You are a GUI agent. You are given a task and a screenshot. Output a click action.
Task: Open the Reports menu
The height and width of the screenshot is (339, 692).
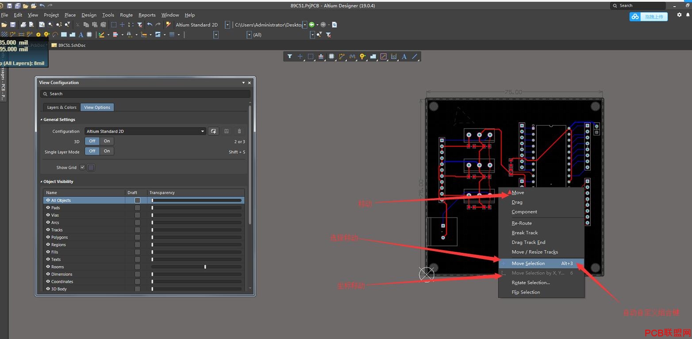[x=147, y=15]
